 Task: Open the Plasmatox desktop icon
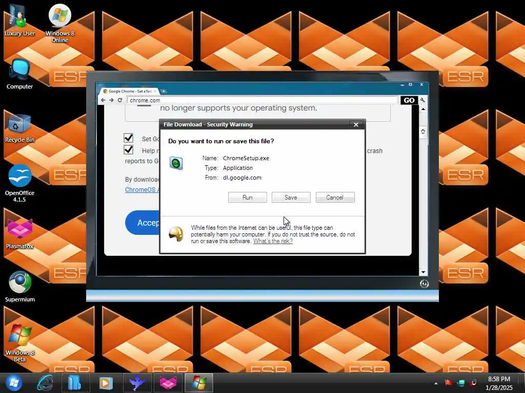coord(19,233)
